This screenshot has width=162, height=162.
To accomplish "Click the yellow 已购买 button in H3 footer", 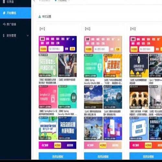I will [x=148, y=145].
